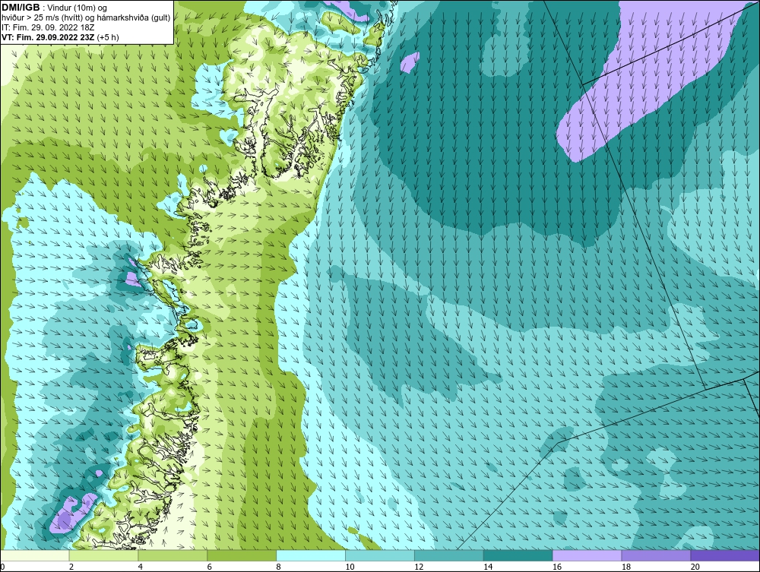Image resolution: width=760 pixels, height=572 pixels.
Task: Click the legend label 4
Action: (x=140, y=567)
